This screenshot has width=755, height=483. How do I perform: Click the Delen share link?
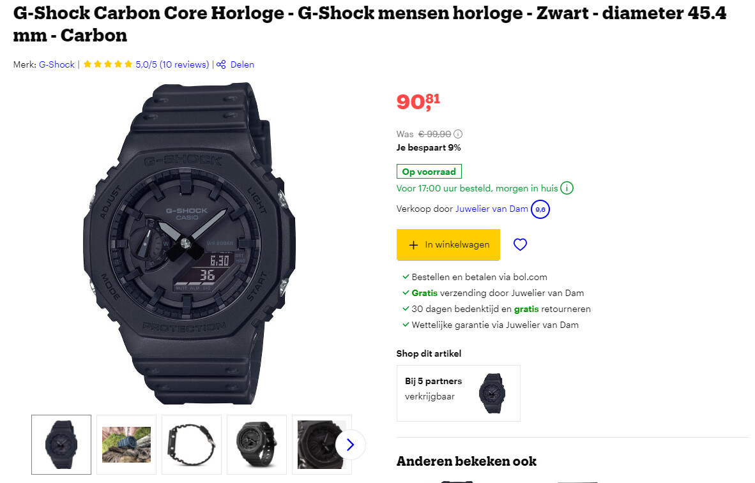(x=242, y=64)
